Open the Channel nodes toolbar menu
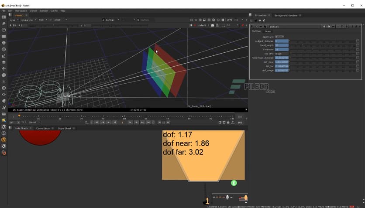The image size is (365, 211). click(x=4, y=37)
